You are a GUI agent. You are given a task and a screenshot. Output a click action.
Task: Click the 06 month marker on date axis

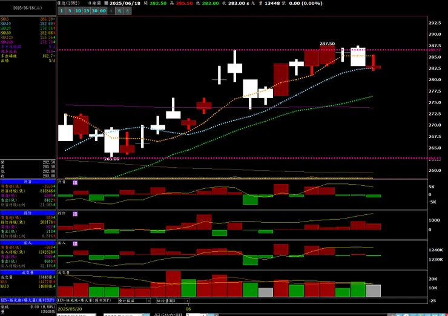click(188, 309)
